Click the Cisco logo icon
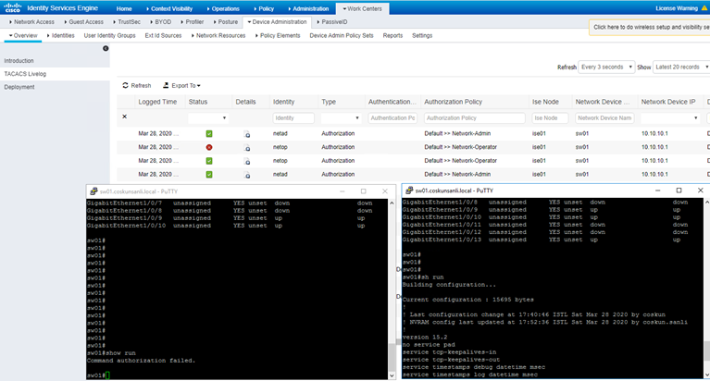This screenshot has width=710, height=381. pos(13,7)
